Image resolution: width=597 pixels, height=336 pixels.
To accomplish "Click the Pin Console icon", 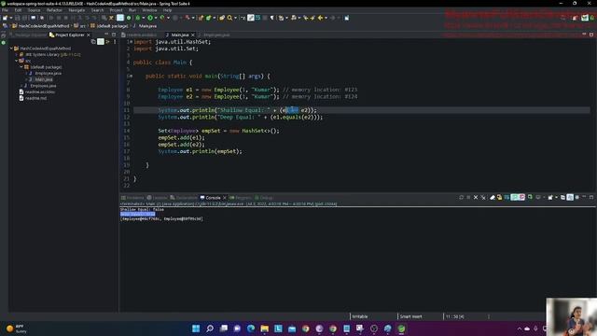I will [x=530, y=197].
